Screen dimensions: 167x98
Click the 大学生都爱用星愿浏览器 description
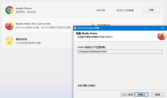pos(28,43)
